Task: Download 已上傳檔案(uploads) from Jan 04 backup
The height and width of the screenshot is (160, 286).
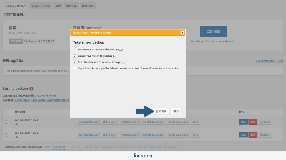Action: coord(153,122)
